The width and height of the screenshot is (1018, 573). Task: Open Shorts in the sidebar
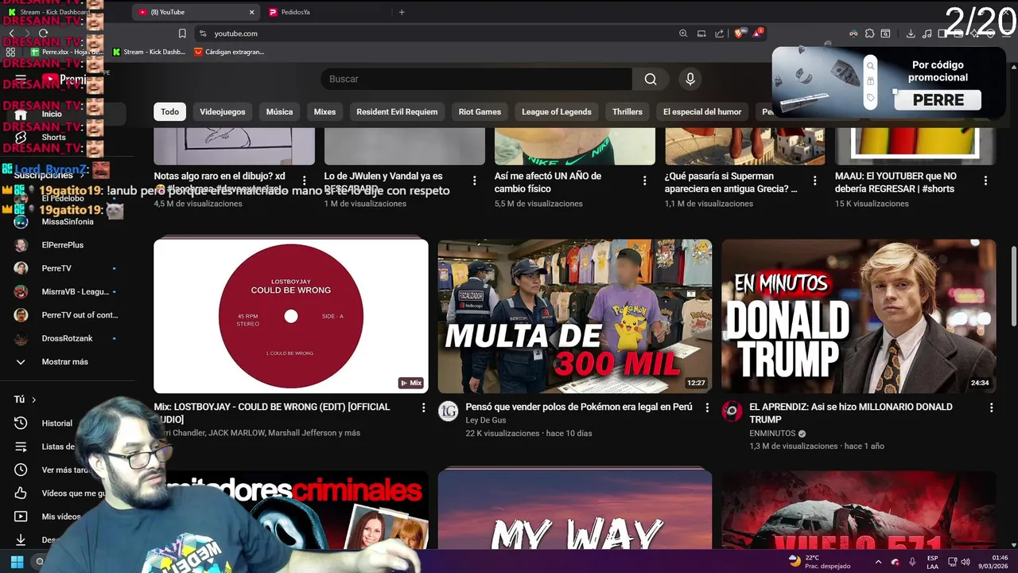click(53, 137)
